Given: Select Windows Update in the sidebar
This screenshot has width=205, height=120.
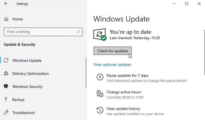Looking at the screenshot, I should tap(27, 60).
